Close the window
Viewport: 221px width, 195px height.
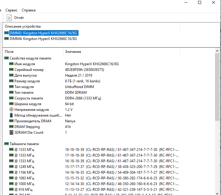pyautogui.click(x=213, y=2)
